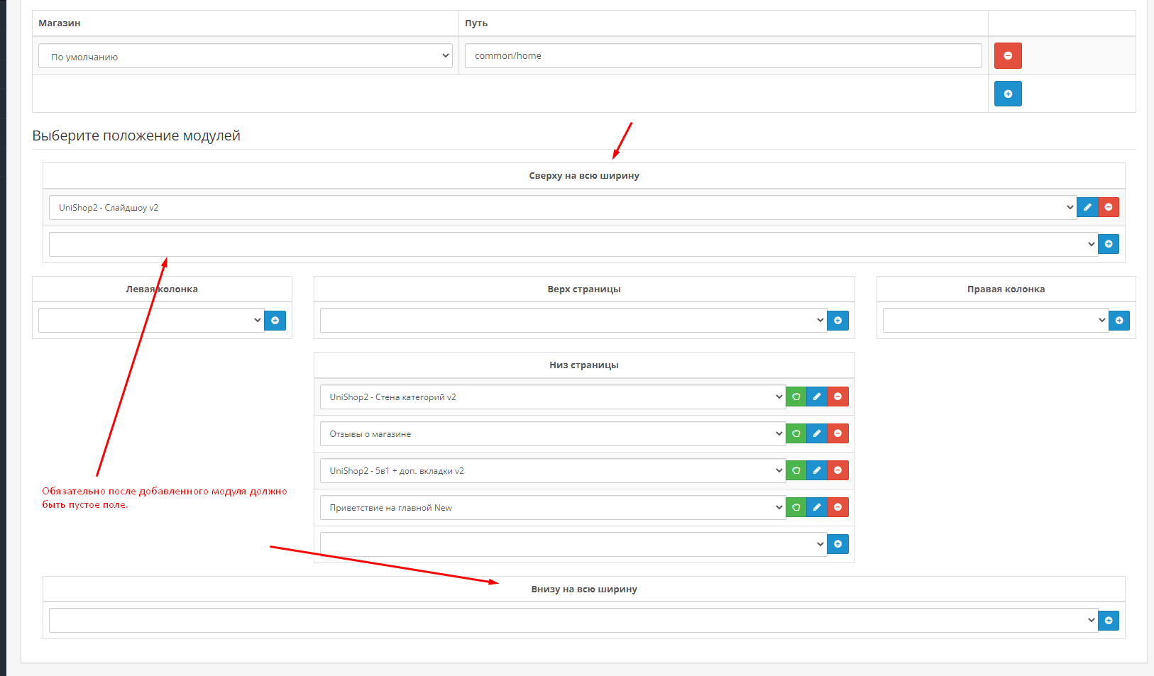Click the Сверху на всю ширину heading
This screenshot has height=676, width=1154.
pyautogui.click(x=584, y=176)
